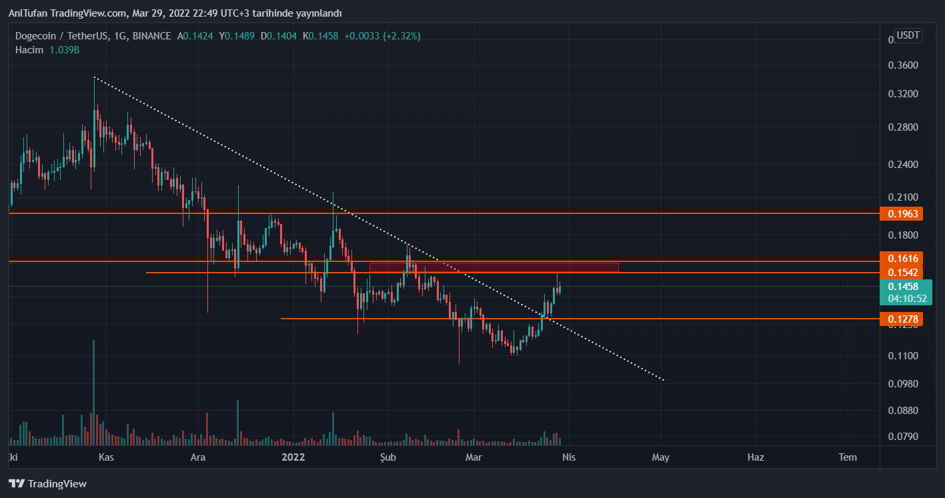The height and width of the screenshot is (498, 945).
Task: Select the red rectangle resistance zone
Action: (494, 267)
